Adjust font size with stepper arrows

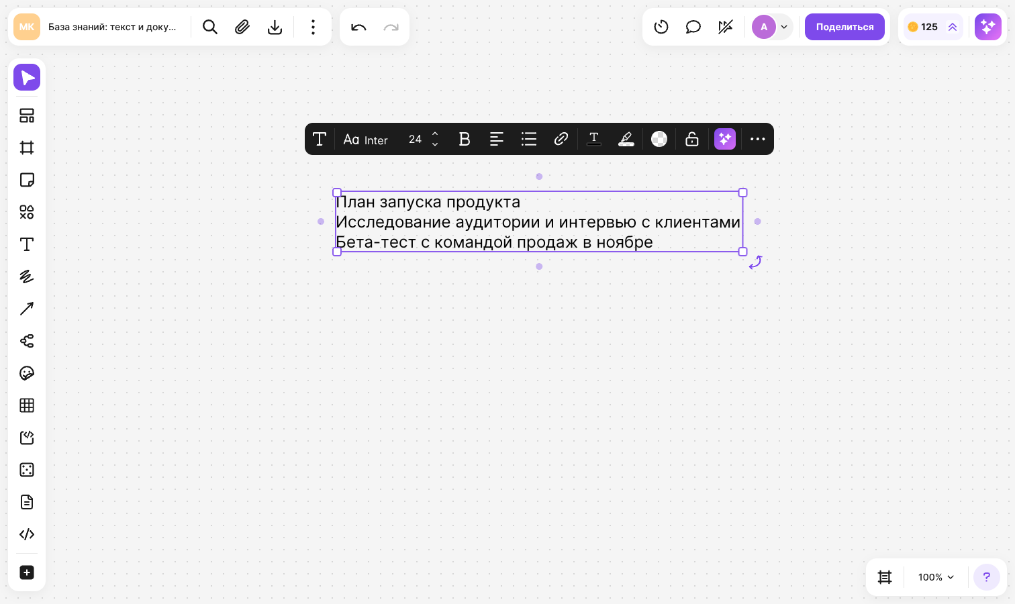(435, 139)
